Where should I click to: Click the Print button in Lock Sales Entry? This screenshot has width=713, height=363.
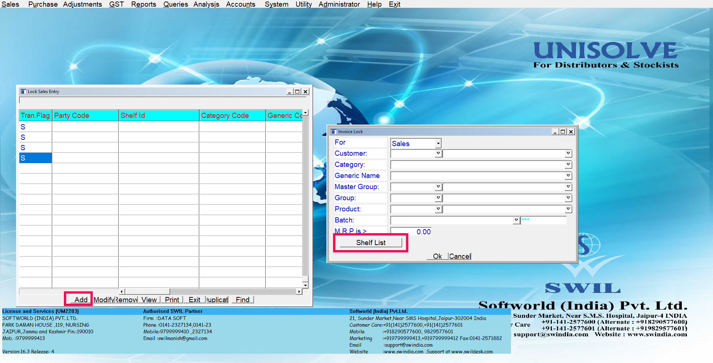[x=172, y=300]
